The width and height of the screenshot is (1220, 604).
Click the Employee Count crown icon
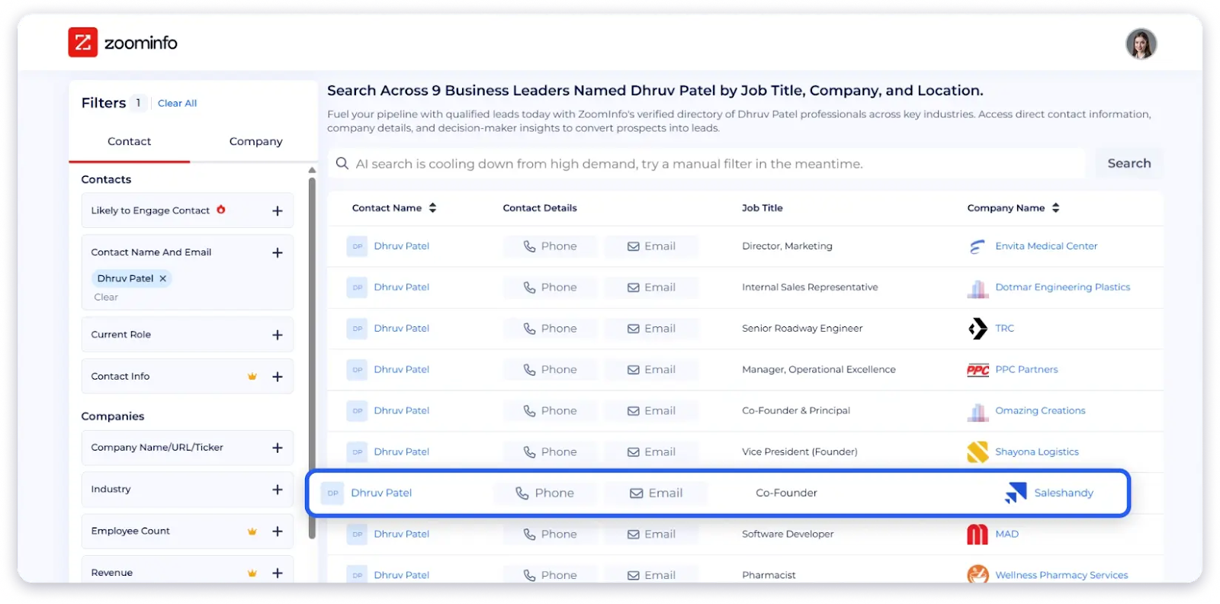click(x=252, y=532)
